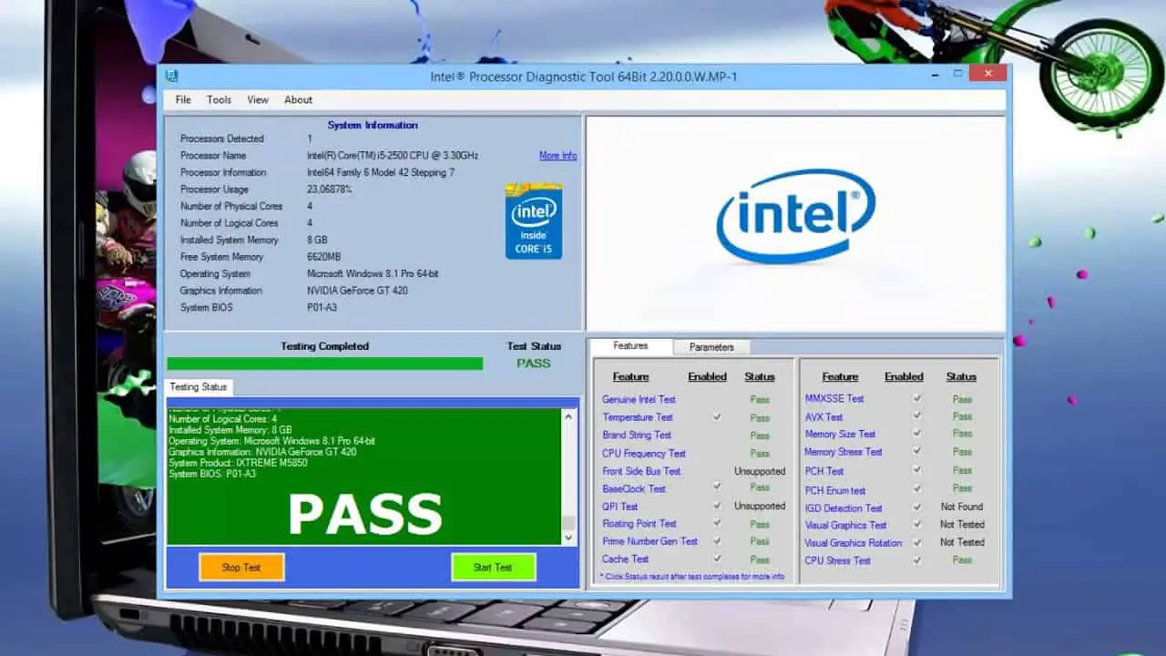Open the Tools menu
This screenshot has height=656, width=1166.
click(219, 100)
